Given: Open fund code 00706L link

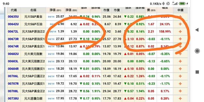Looking at the screenshot, I should 13,76.
